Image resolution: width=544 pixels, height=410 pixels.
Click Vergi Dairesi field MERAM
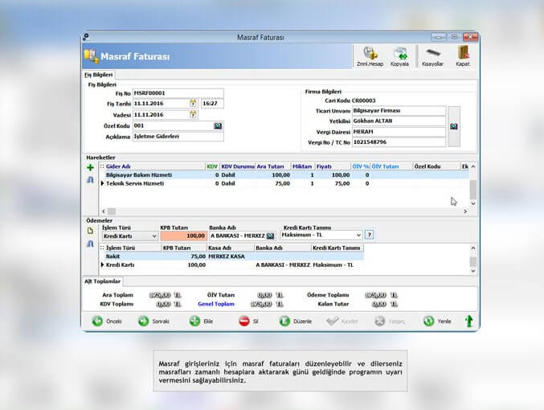coord(399,132)
